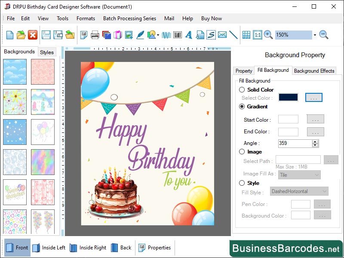Click the Buy Now menu item

pyautogui.click(x=211, y=18)
